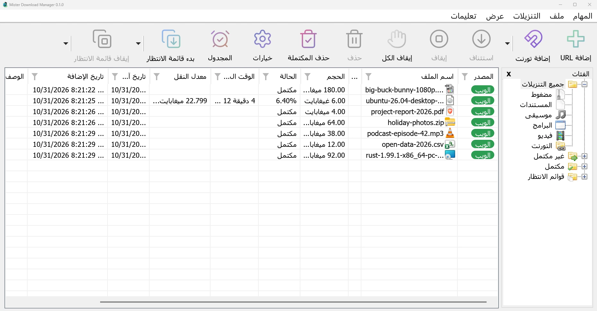The image size is (597, 311).
Task: Open filter on Status (الحالة) column
Action: click(266, 76)
